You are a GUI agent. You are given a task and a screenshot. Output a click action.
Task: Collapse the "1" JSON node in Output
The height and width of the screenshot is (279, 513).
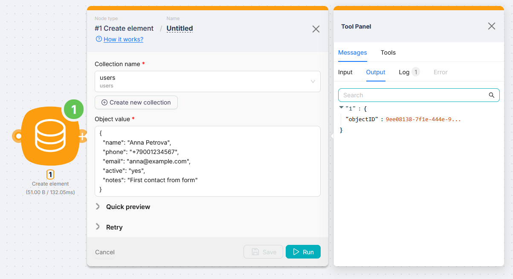coord(341,108)
